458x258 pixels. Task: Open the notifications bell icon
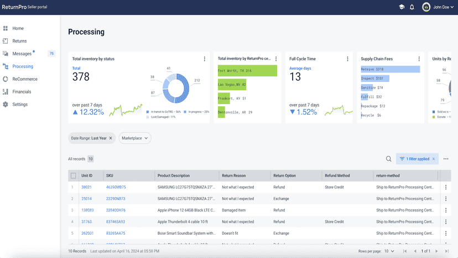point(412,7)
